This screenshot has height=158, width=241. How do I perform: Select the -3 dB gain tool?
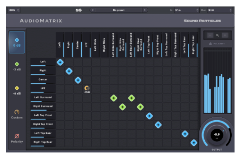point(17,66)
